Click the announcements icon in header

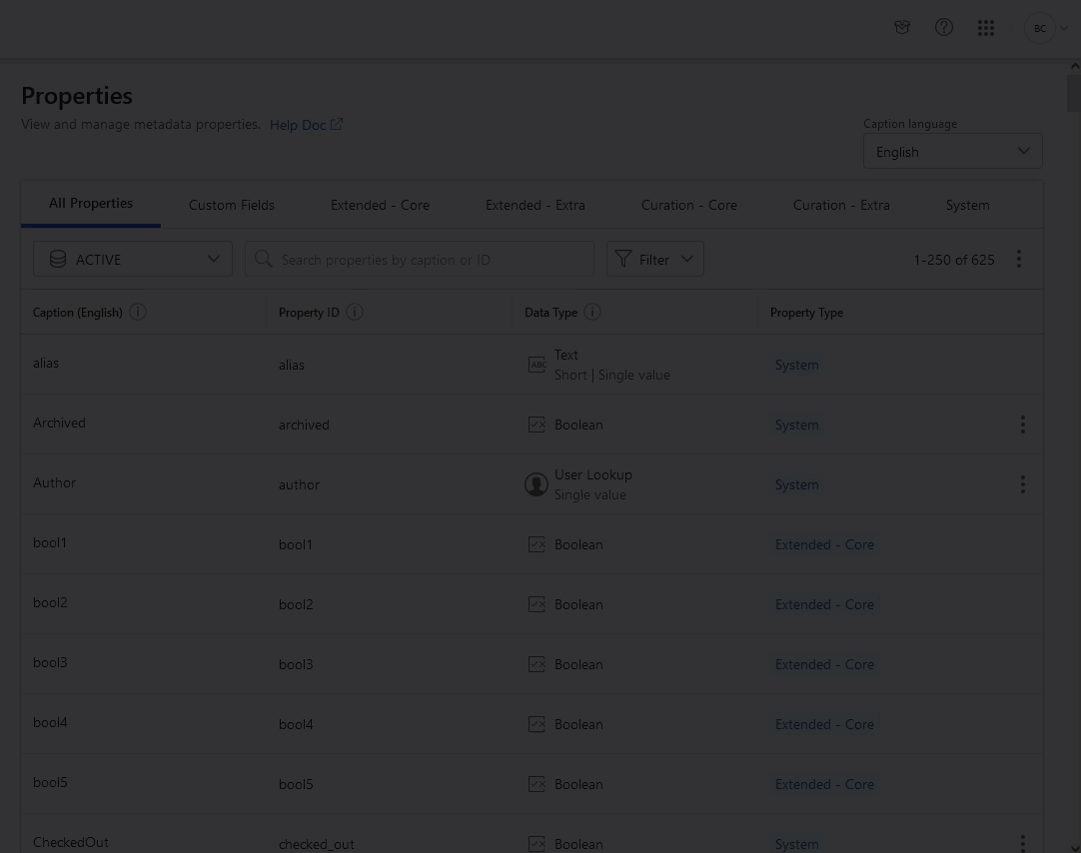[902, 28]
